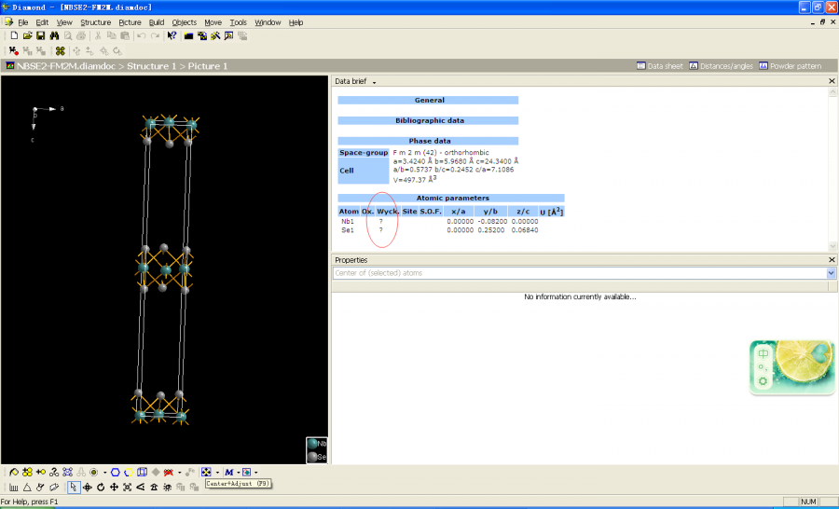Click the Nb legend color swatch
Viewport: 839px width, 509px height.
coord(313,444)
